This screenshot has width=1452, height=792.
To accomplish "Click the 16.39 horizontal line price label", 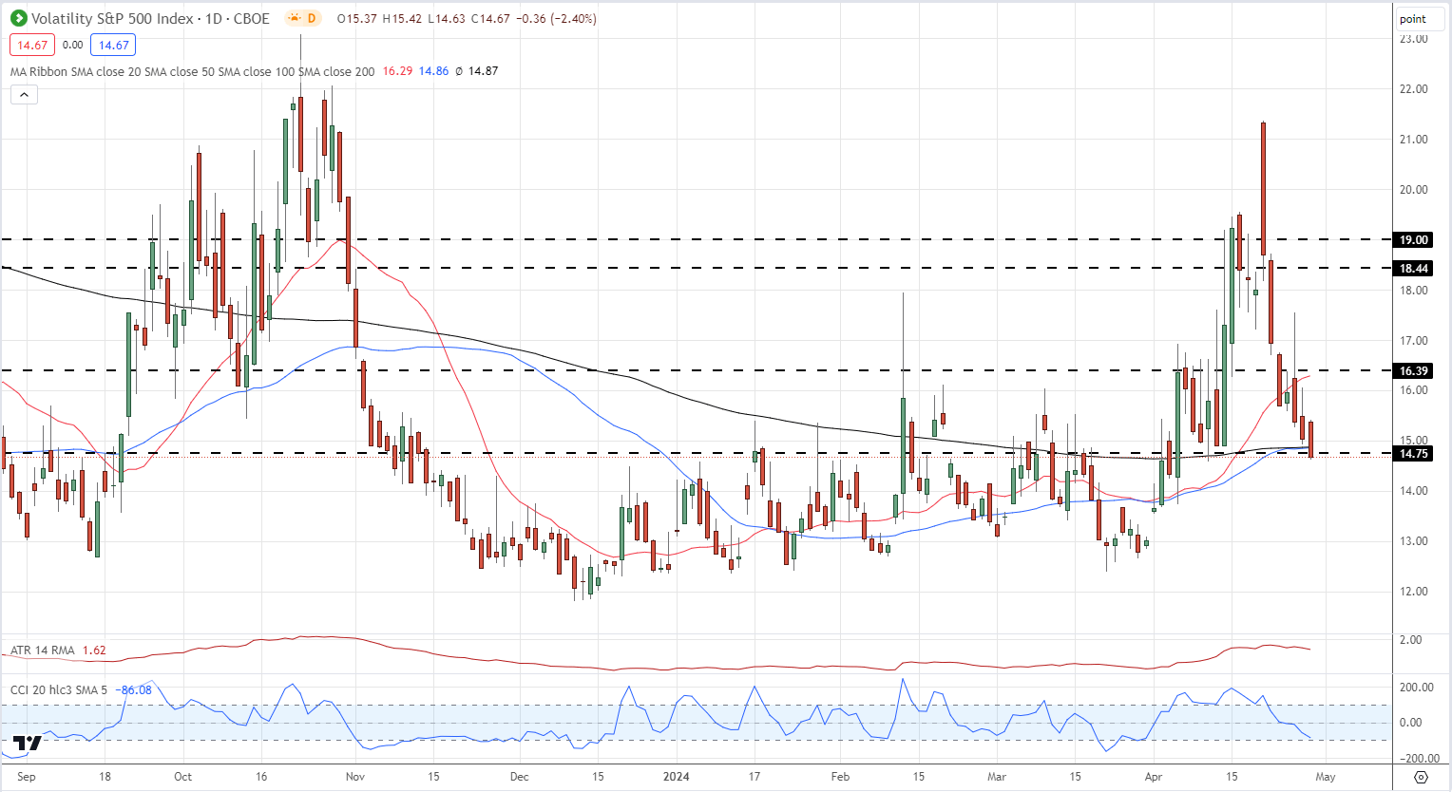I will 1413,371.
